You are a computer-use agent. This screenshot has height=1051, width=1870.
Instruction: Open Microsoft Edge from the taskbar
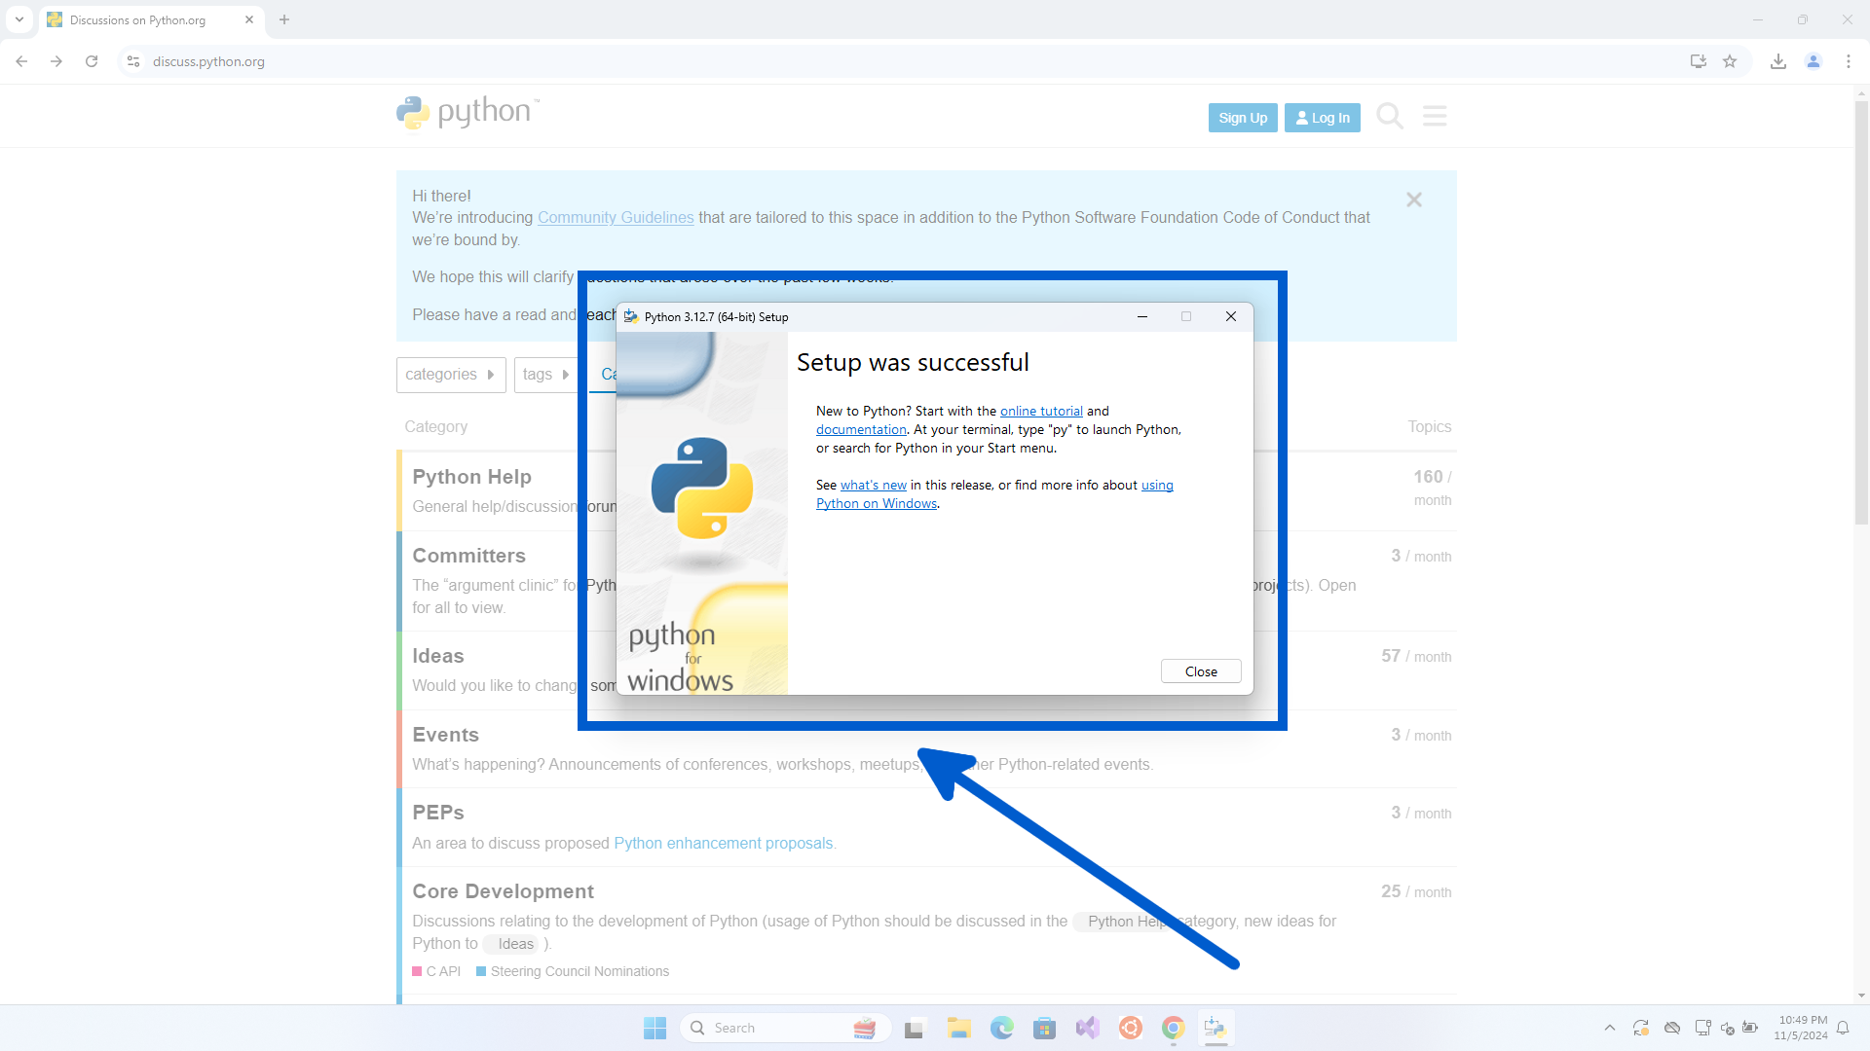tap(1002, 1027)
